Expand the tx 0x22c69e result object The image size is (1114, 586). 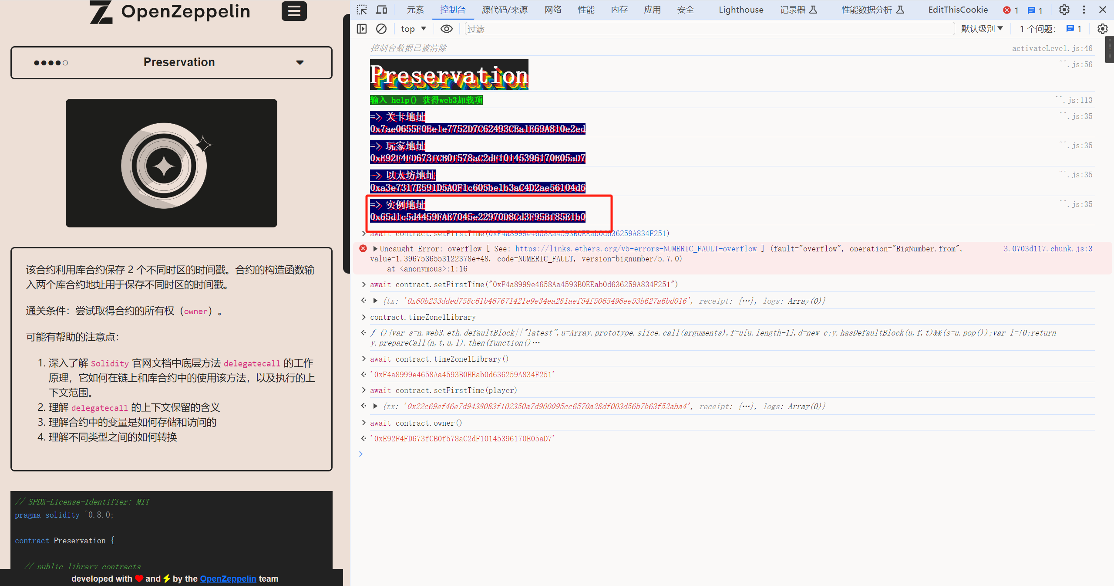375,406
